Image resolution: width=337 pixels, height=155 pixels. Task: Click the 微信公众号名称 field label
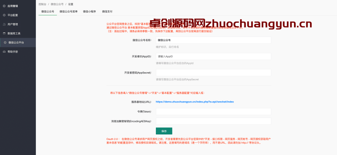pos(142,40)
